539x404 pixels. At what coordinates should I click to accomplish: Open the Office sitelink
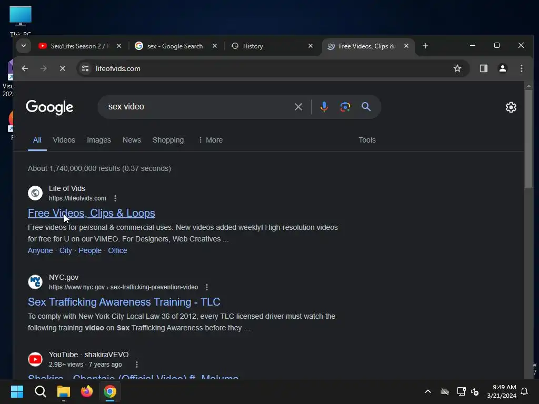pyautogui.click(x=117, y=251)
